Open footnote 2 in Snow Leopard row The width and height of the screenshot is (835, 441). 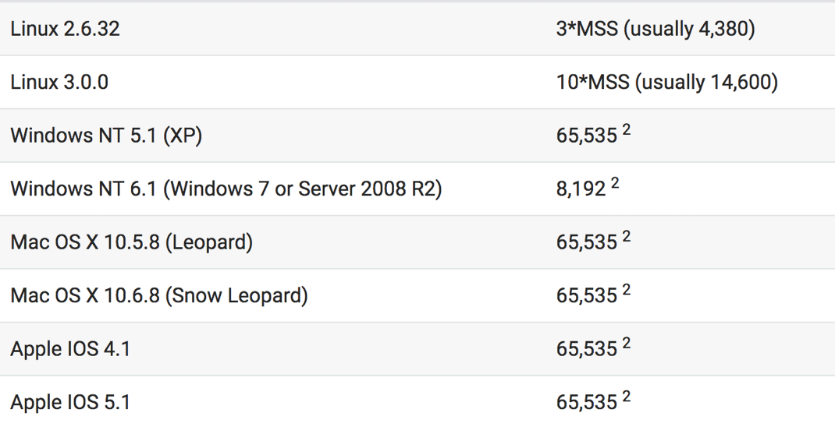626,290
